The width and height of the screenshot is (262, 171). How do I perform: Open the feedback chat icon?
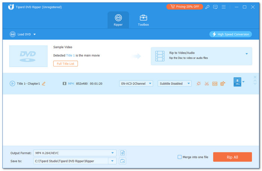coord(215,7)
